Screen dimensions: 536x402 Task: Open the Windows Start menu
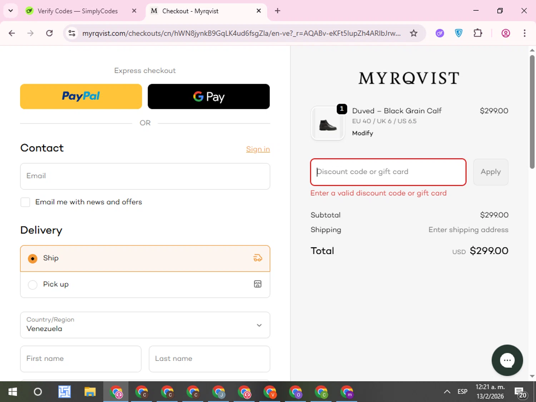[x=13, y=392]
